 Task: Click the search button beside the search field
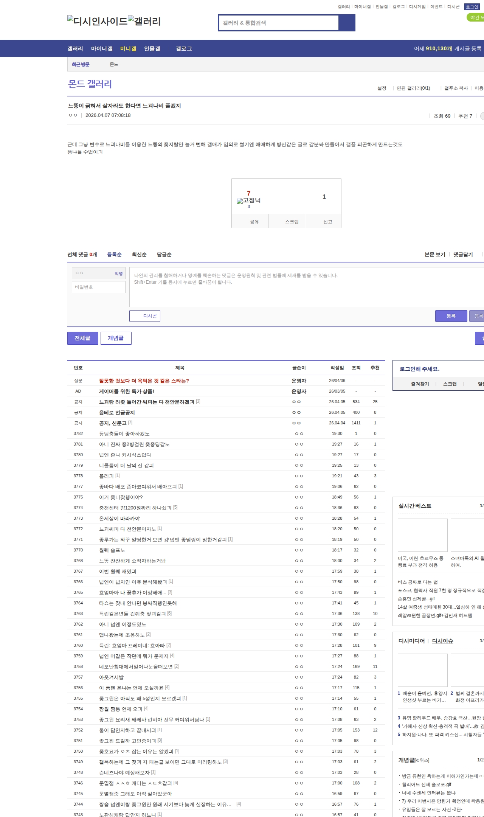[347, 23]
